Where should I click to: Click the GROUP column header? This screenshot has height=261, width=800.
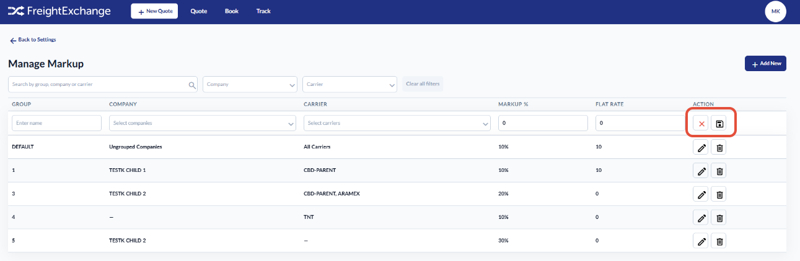coord(22,104)
